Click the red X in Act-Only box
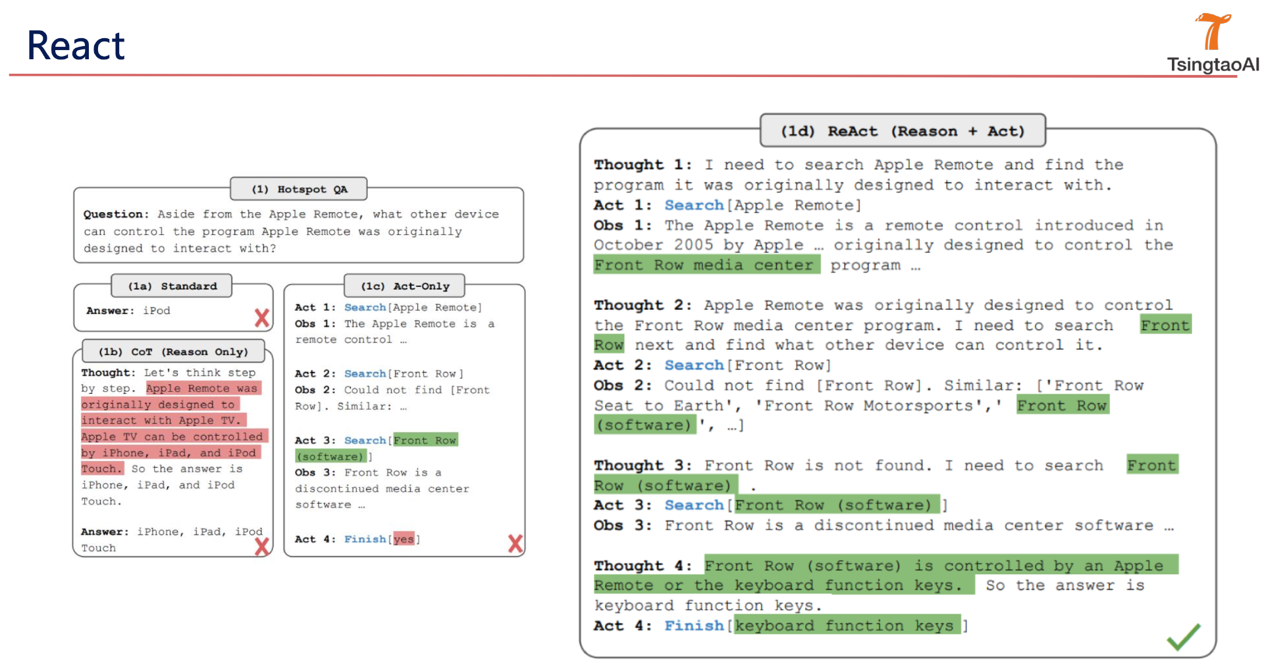This screenshot has width=1264, height=667. tap(515, 543)
